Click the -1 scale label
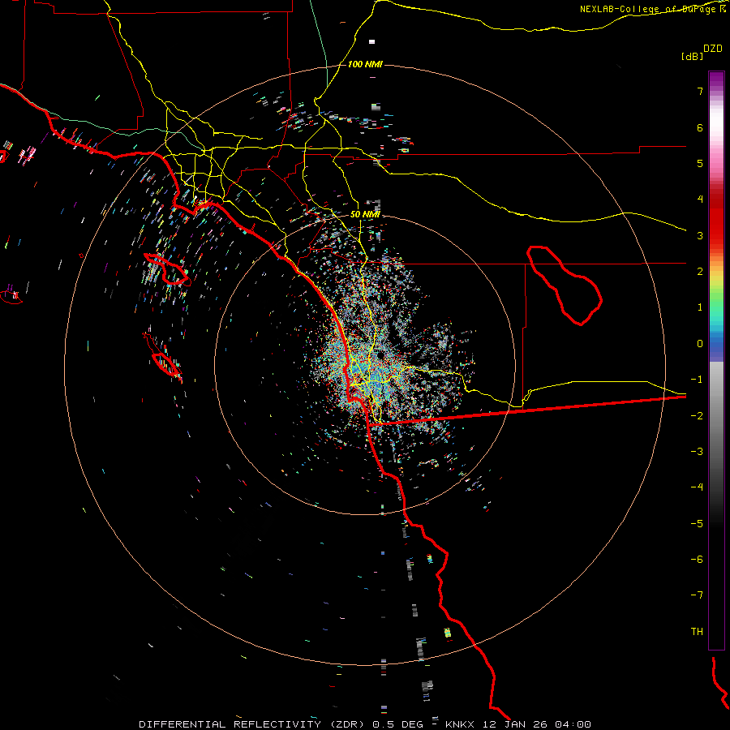This screenshot has height=730, width=730. click(697, 380)
